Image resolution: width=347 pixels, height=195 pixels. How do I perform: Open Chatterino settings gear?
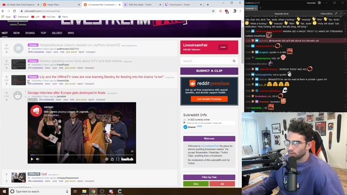pyautogui.click(x=319, y=3)
